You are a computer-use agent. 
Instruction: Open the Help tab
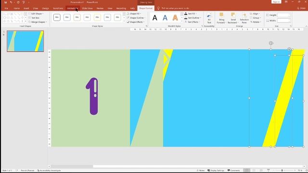(x=132, y=9)
